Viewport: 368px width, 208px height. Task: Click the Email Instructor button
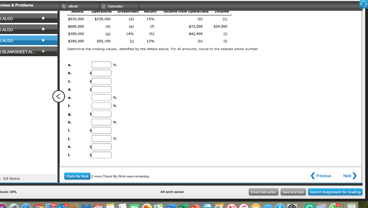[x=263, y=192]
